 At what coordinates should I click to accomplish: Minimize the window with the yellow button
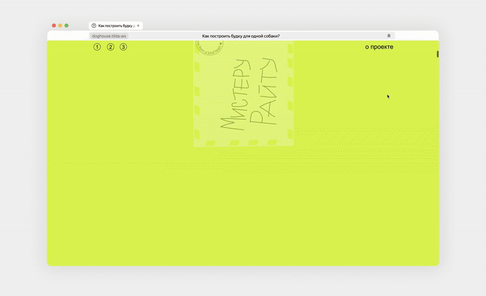[60, 25]
